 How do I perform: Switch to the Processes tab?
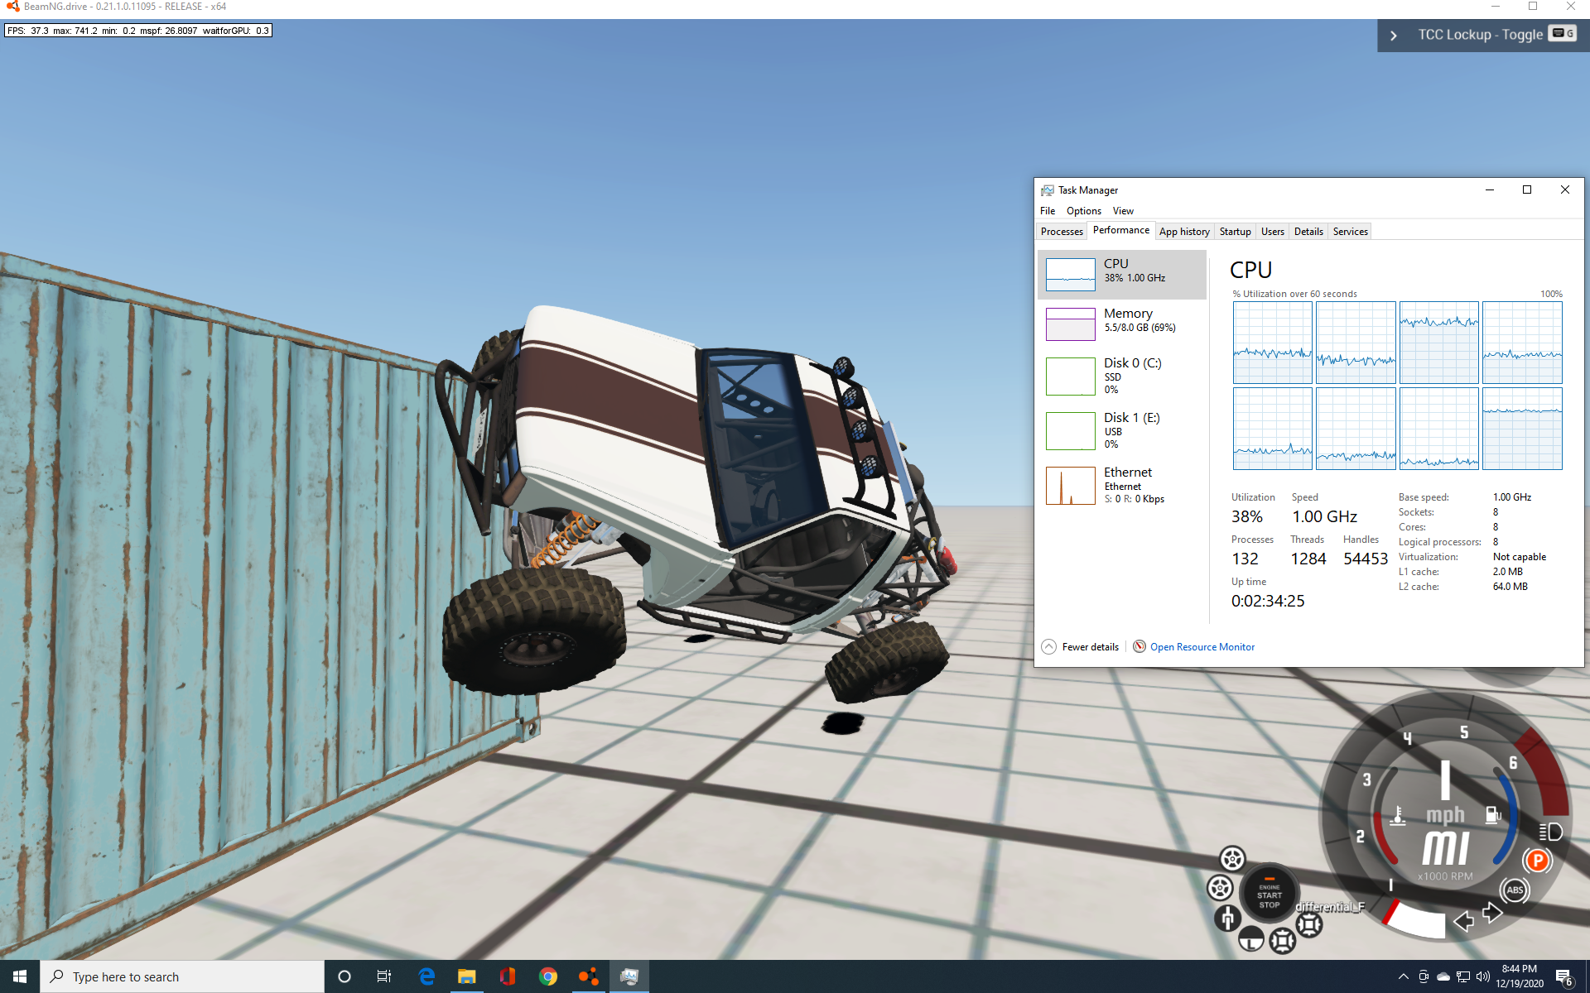pyautogui.click(x=1062, y=232)
